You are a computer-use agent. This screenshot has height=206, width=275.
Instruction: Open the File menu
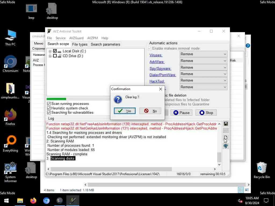(x=49, y=38)
